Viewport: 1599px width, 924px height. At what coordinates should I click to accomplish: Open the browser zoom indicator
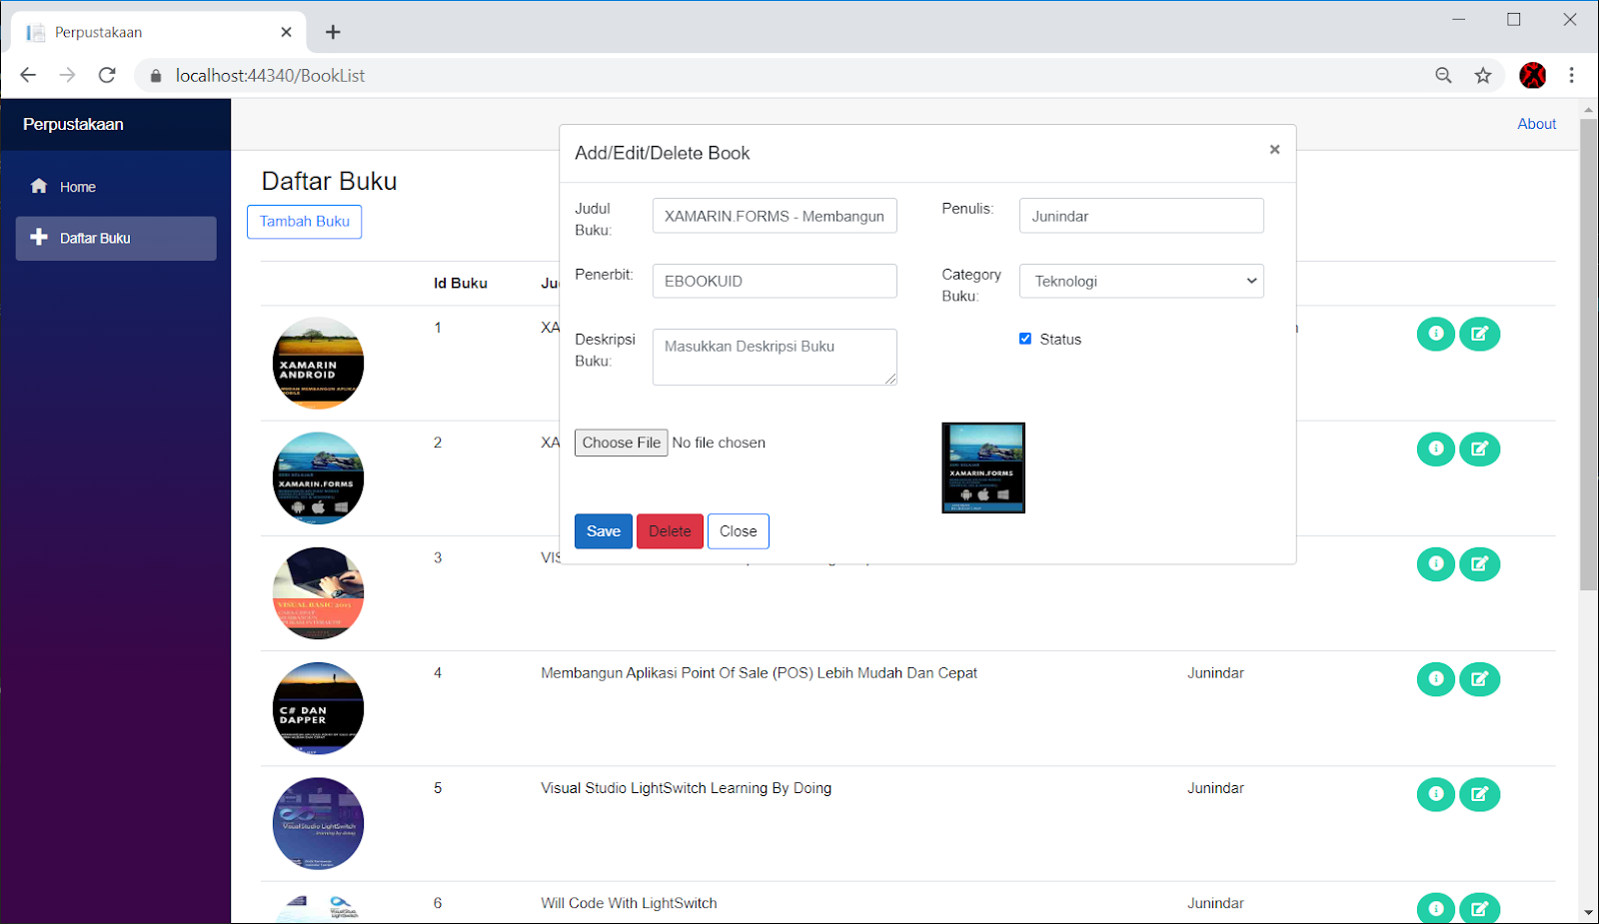[1443, 75]
